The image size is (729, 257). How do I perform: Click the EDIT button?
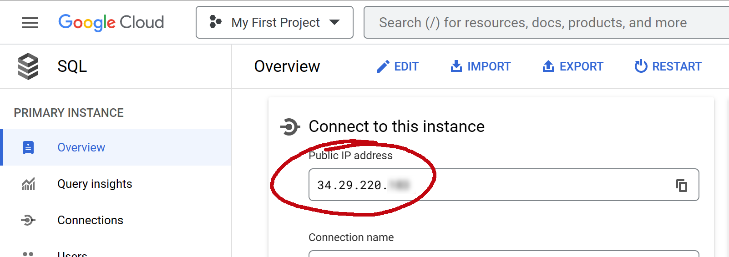pyautogui.click(x=397, y=66)
